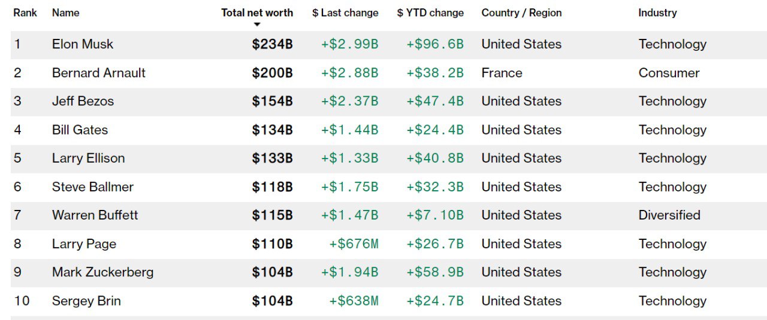Open Bernard Arnault's profile
This screenshot has height=320, width=767.
tap(99, 73)
